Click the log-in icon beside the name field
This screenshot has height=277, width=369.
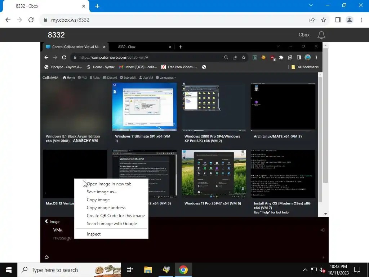323,230
